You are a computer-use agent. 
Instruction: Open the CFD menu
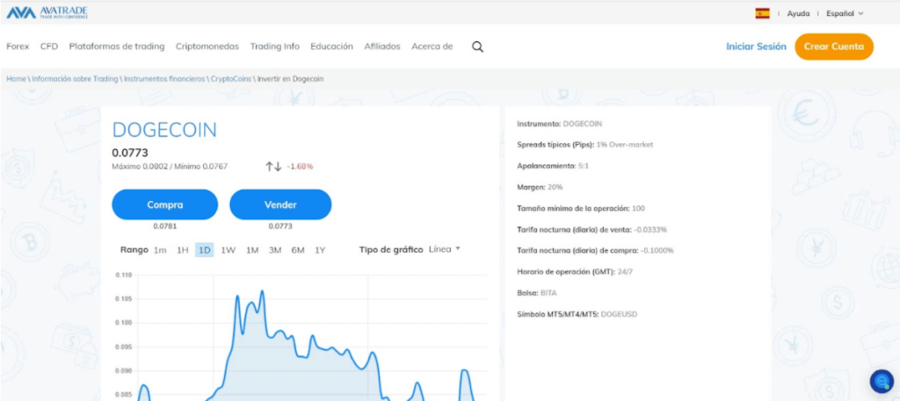pos(49,47)
